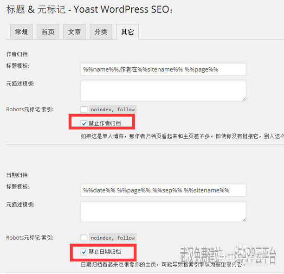Click the 日期归档 section heading
The image size is (284, 274).
coord(17,175)
